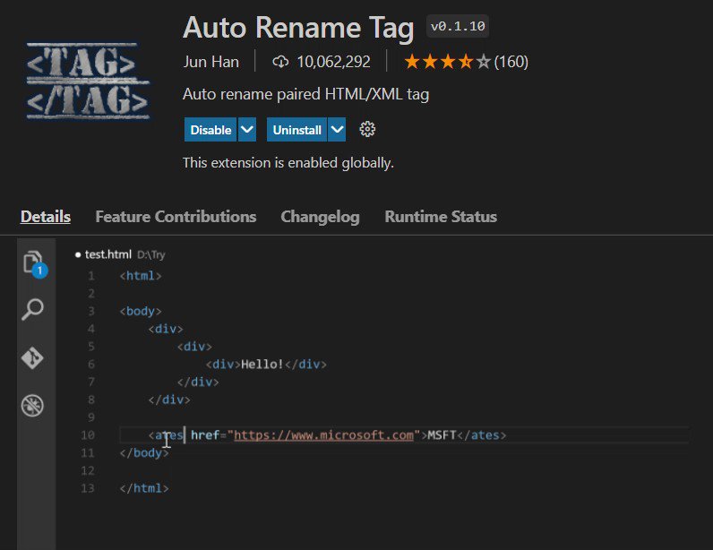
Task: Click line number 10 in gutter
Action: click(88, 435)
